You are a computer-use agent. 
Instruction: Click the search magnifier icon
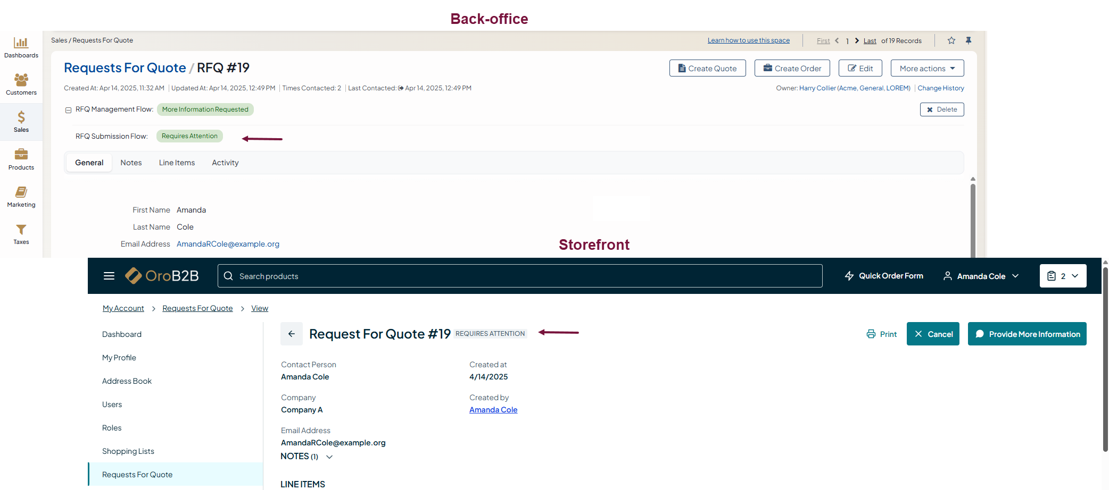click(228, 276)
